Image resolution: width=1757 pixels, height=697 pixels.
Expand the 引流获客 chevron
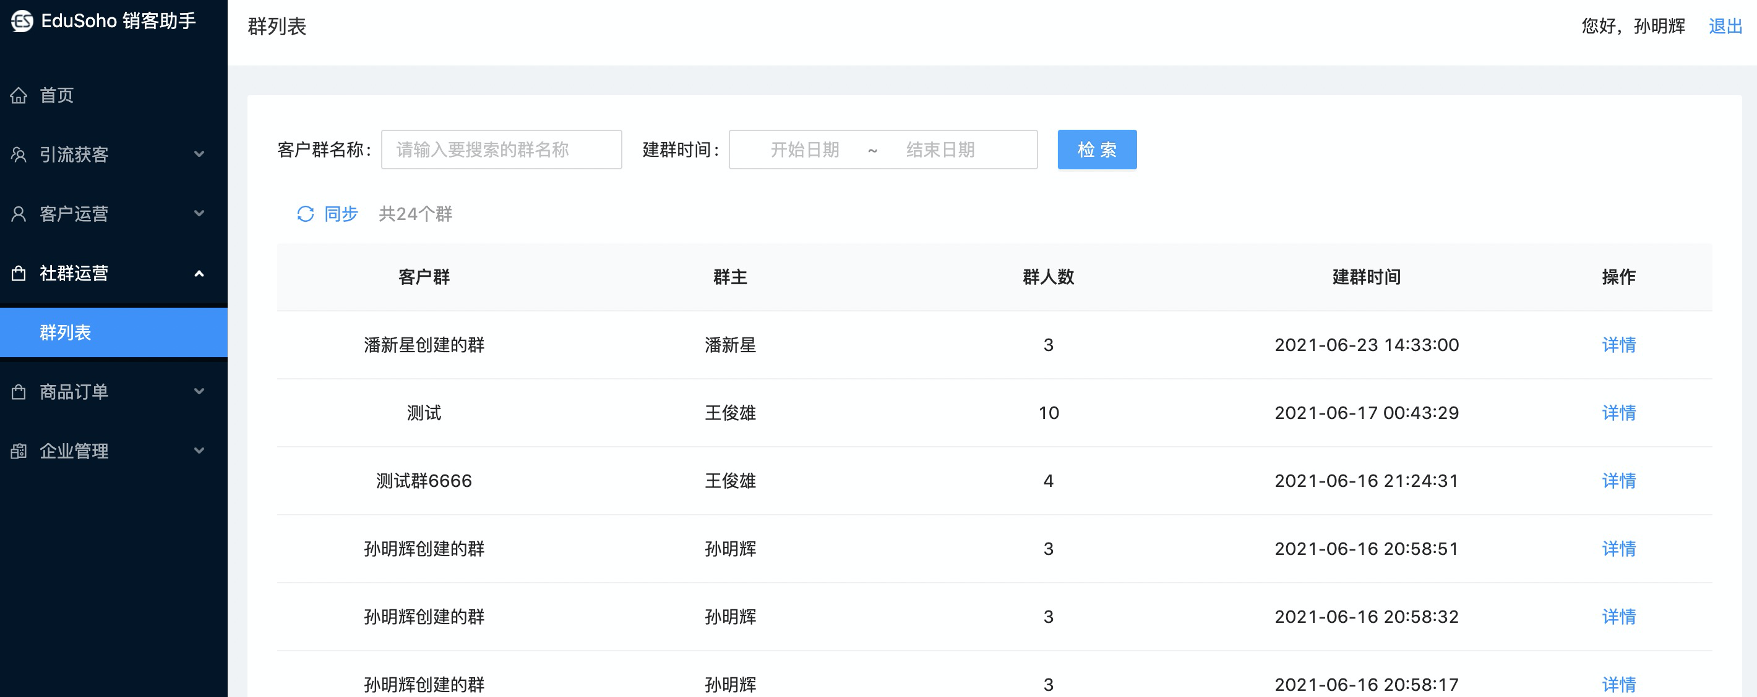199,154
